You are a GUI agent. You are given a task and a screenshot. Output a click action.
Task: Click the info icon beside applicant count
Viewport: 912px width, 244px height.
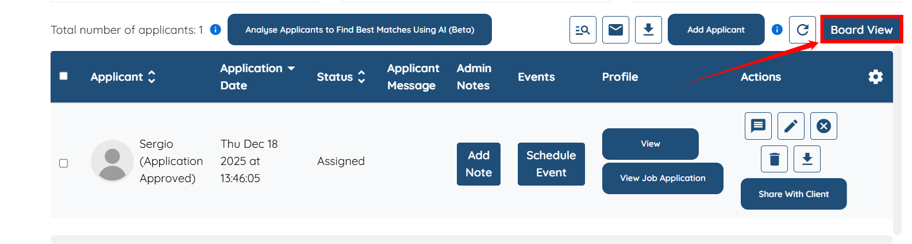pos(216,30)
